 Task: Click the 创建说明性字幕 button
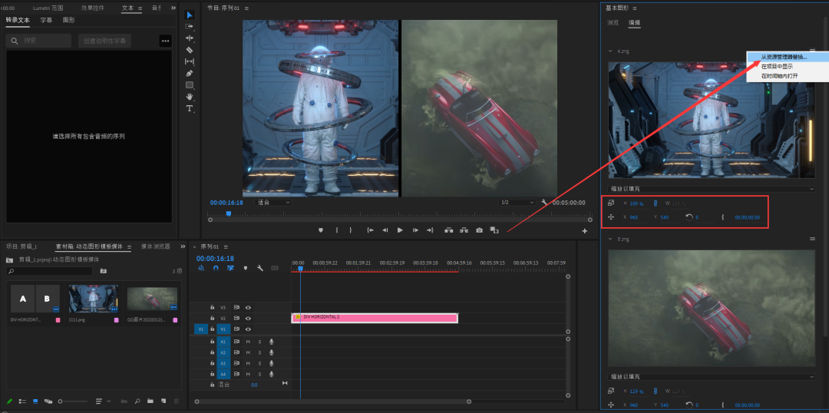(x=104, y=41)
